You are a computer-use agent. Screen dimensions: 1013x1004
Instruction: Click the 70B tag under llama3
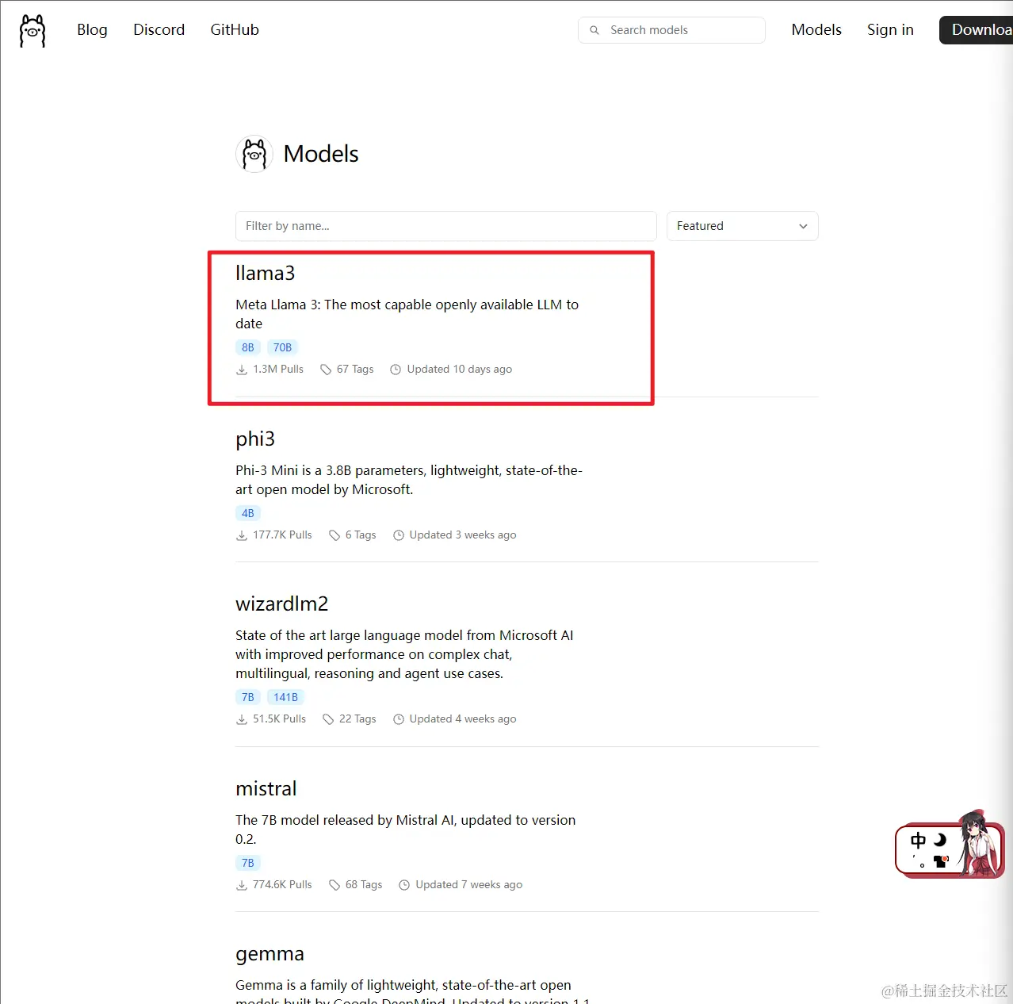[282, 347]
